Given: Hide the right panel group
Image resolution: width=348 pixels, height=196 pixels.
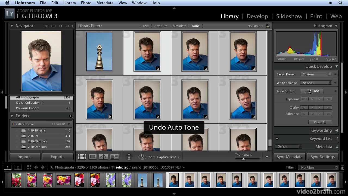Looking at the screenshot, I should click(x=346, y=92).
